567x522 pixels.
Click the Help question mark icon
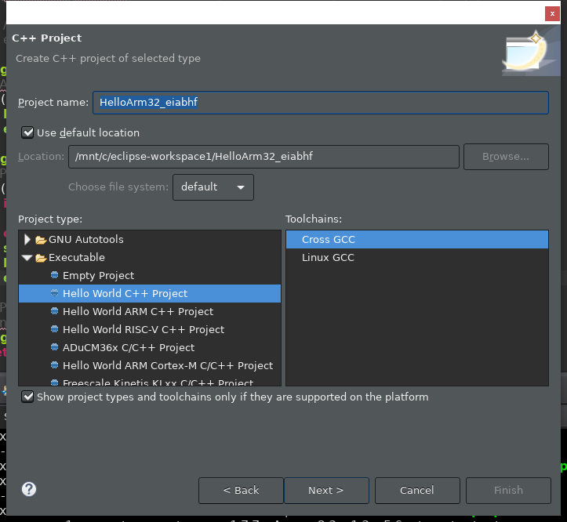[x=29, y=489]
